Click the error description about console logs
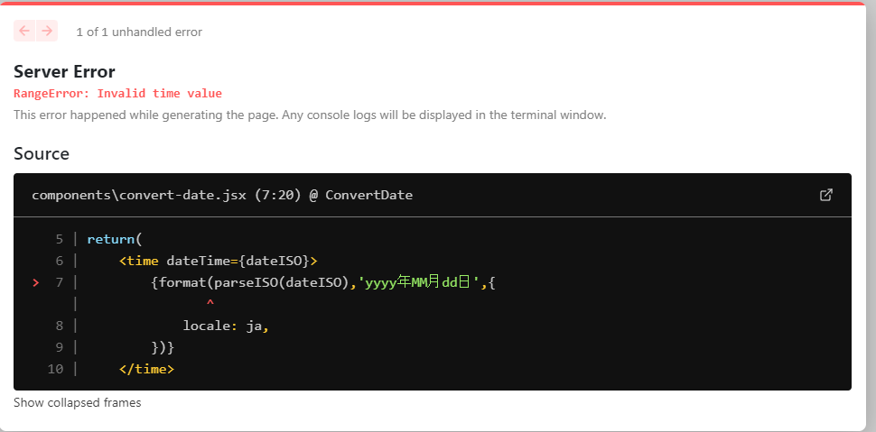Viewport: 876px width, 432px height. tap(310, 115)
